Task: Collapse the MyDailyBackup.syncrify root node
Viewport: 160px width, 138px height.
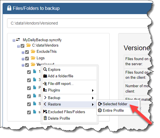Action: pyautogui.click(x=14, y=41)
